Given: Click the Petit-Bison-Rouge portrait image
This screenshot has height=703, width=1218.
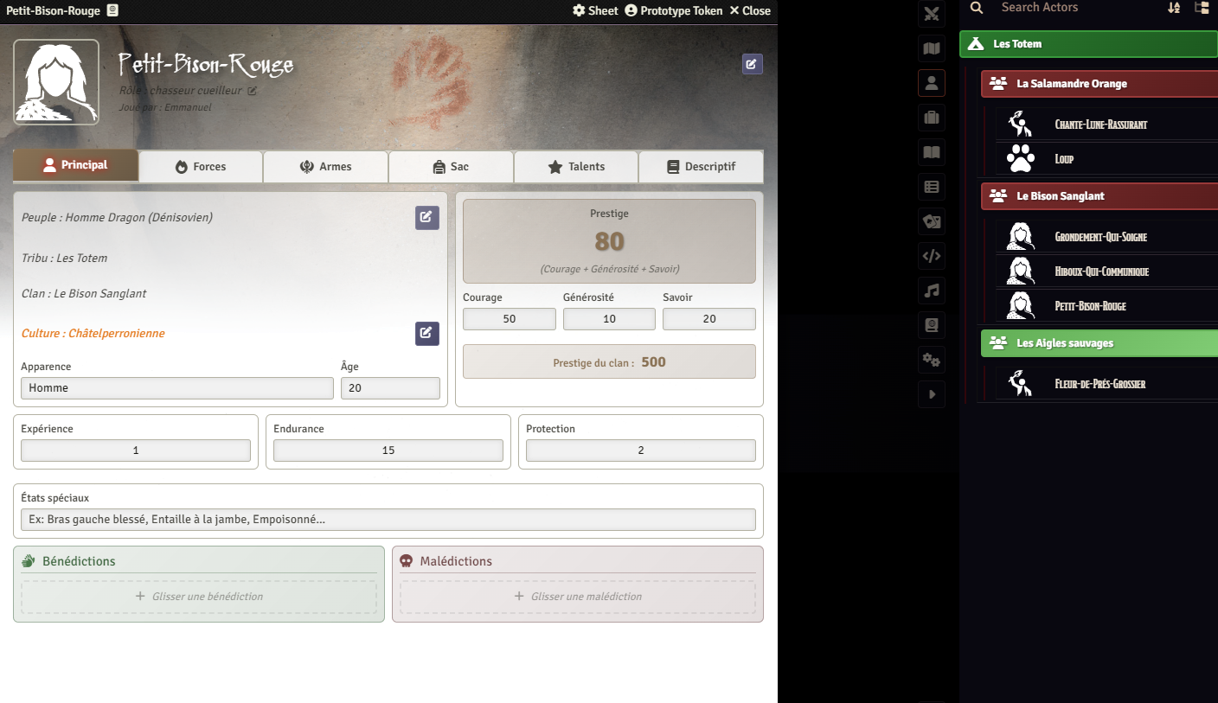Looking at the screenshot, I should (56, 82).
